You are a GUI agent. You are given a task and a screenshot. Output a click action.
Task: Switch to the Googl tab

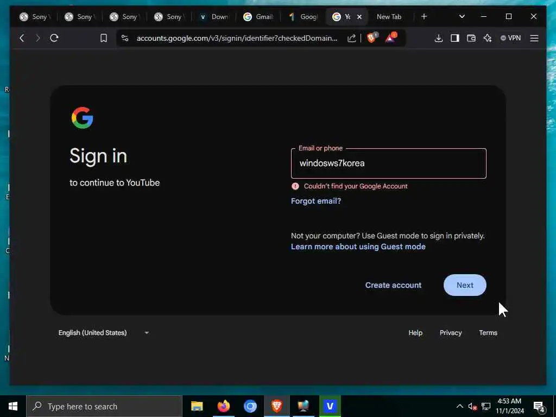pos(303,17)
